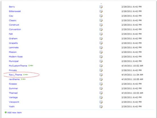This screenshot has width=157, height=118.
Task: Click the modified date in Berry row
Action: click(132, 7)
